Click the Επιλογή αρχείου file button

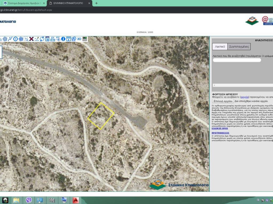click(223, 101)
